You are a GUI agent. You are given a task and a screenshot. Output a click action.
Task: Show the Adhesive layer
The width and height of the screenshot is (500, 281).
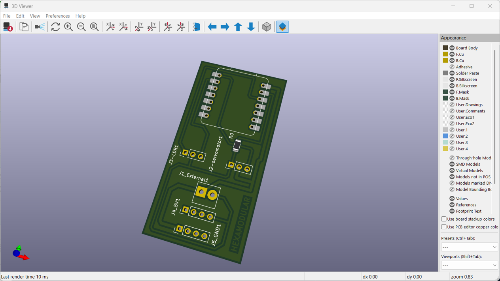tap(452, 67)
